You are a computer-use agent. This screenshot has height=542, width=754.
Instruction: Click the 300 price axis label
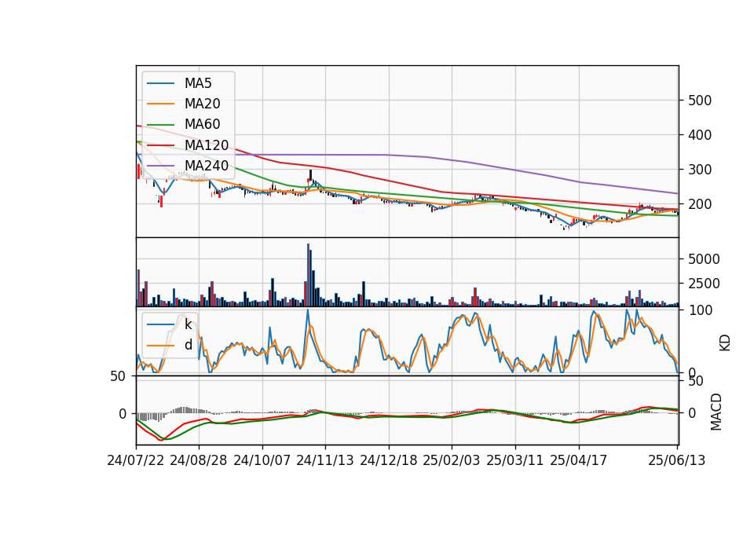point(700,170)
